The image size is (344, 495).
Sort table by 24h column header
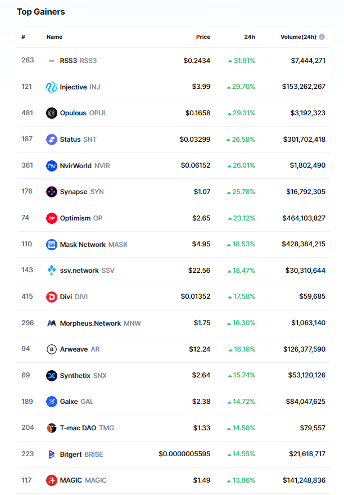pyautogui.click(x=250, y=37)
